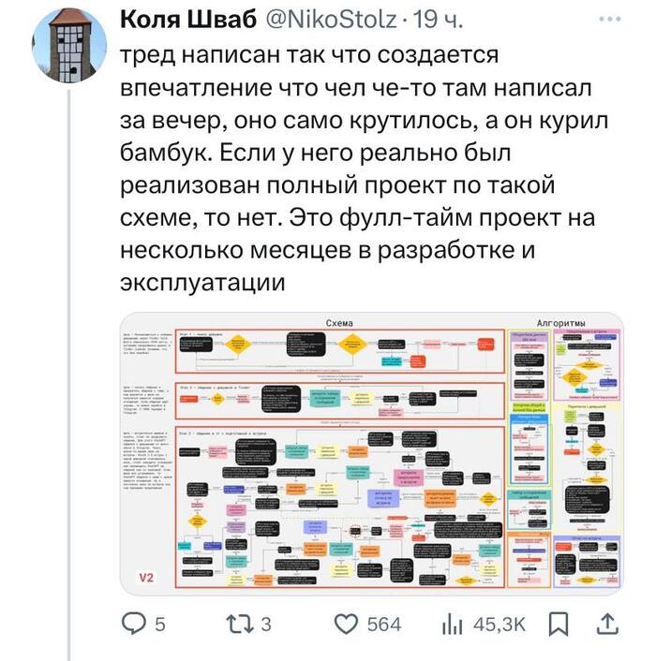Click the reply count 5
Image resolution: width=656 pixels, height=661 pixels.
click(160, 624)
